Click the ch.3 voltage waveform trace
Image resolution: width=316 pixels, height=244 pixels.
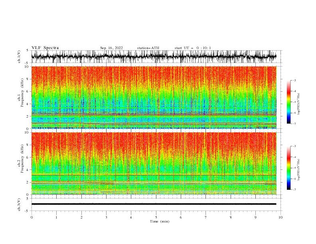coord(154,204)
